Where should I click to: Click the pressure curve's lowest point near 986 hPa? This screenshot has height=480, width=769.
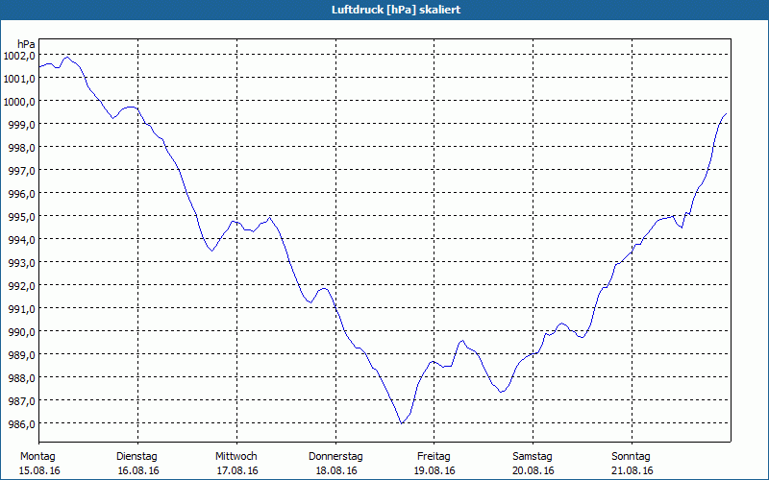point(402,423)
